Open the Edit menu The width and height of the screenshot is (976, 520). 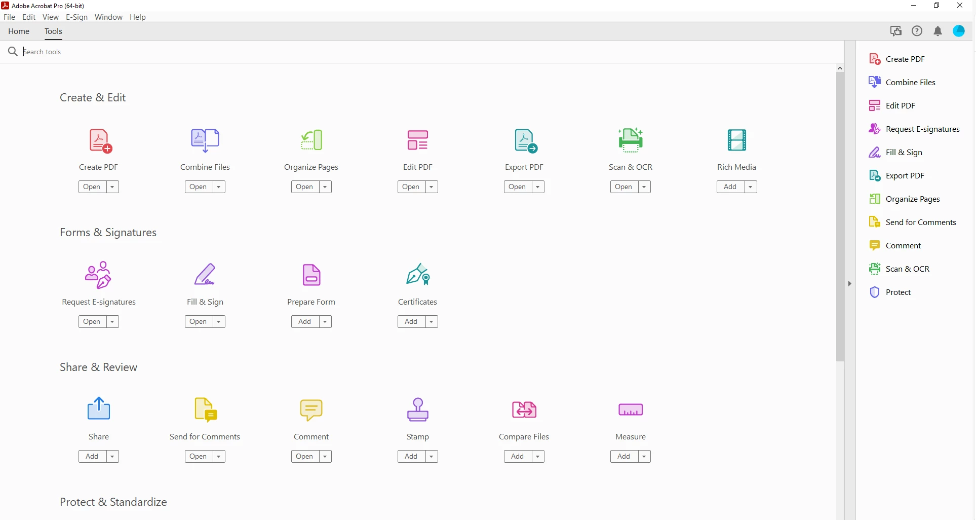coord(29,17)
